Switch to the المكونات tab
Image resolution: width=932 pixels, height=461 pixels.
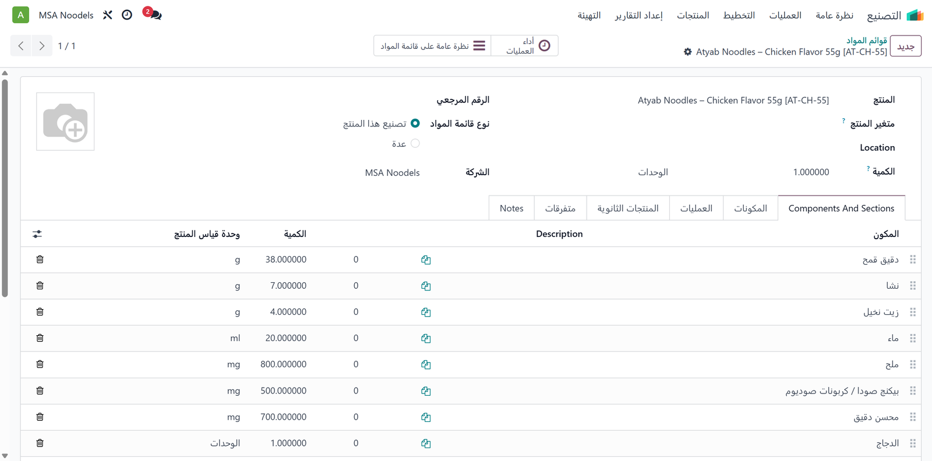pos(750,208)
